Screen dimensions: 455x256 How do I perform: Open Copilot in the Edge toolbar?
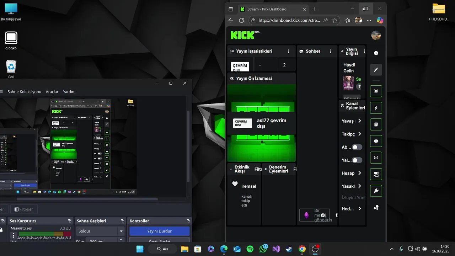pyautogui.click(x=380, y=21)
